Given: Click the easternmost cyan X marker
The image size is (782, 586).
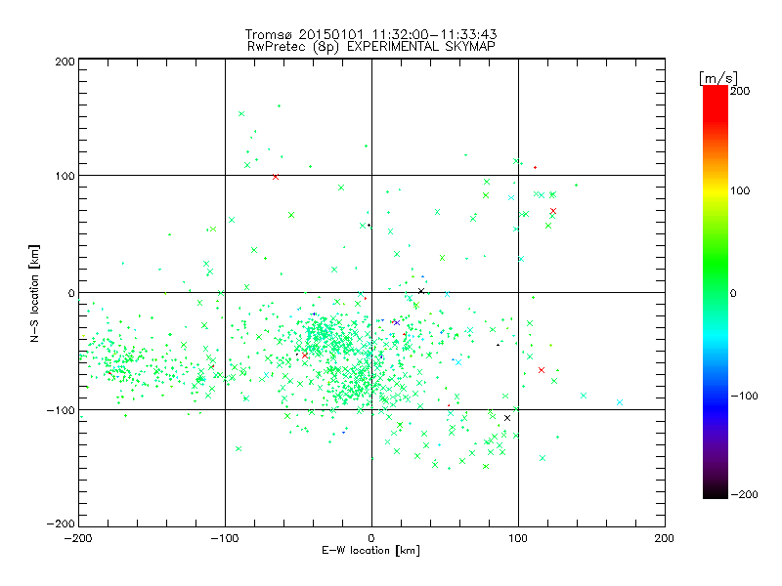Looking at the screenshot, I should pos(620,402).
